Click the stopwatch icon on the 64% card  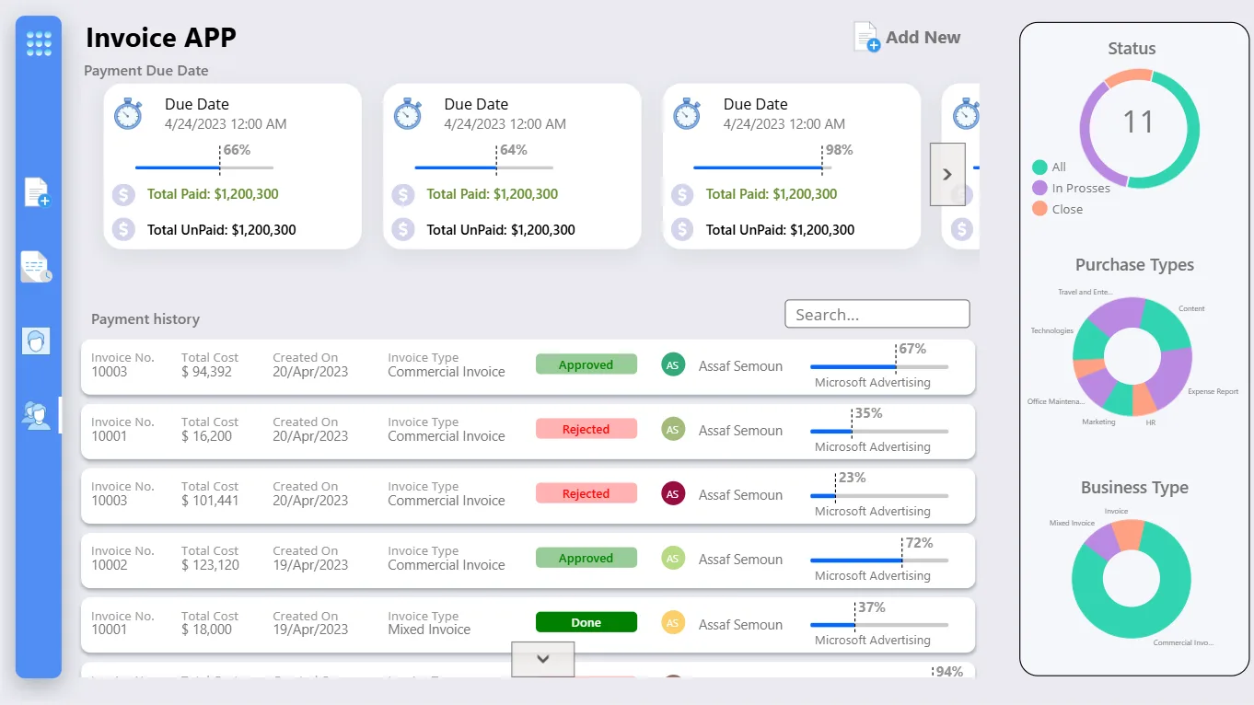[407, 114]
